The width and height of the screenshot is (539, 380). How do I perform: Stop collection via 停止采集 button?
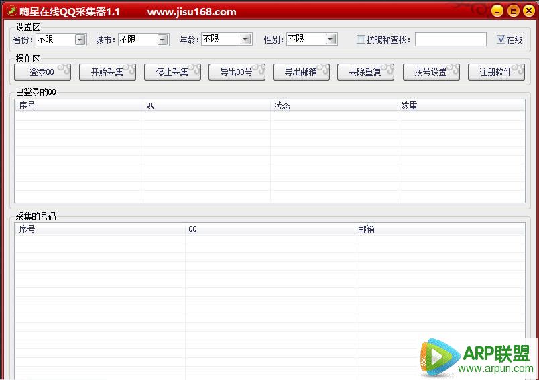point(172,72)
